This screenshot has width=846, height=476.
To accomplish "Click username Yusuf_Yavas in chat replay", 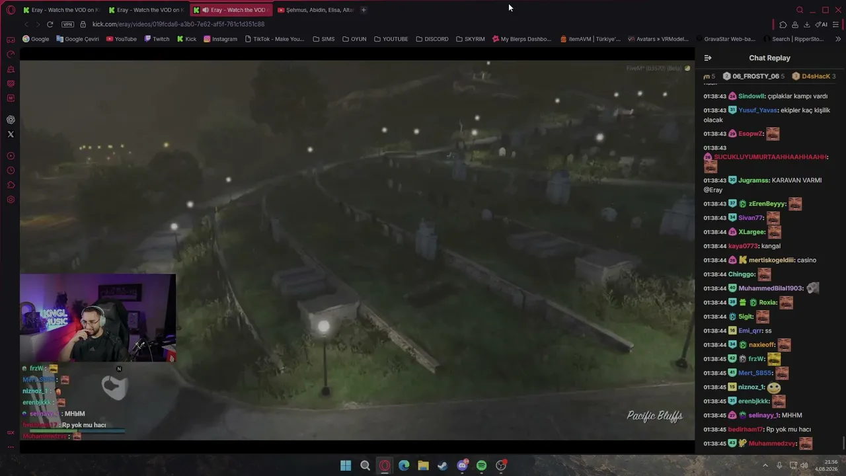I will coord(757,110).
